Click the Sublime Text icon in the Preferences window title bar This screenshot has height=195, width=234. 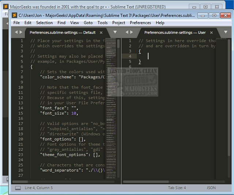point(15,15)
